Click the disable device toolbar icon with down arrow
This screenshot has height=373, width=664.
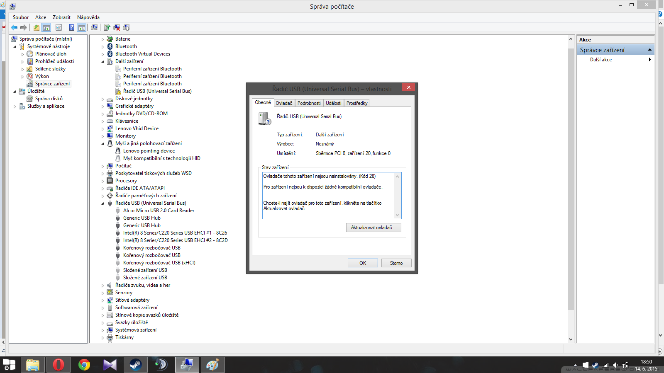click(x=126, y=27)
